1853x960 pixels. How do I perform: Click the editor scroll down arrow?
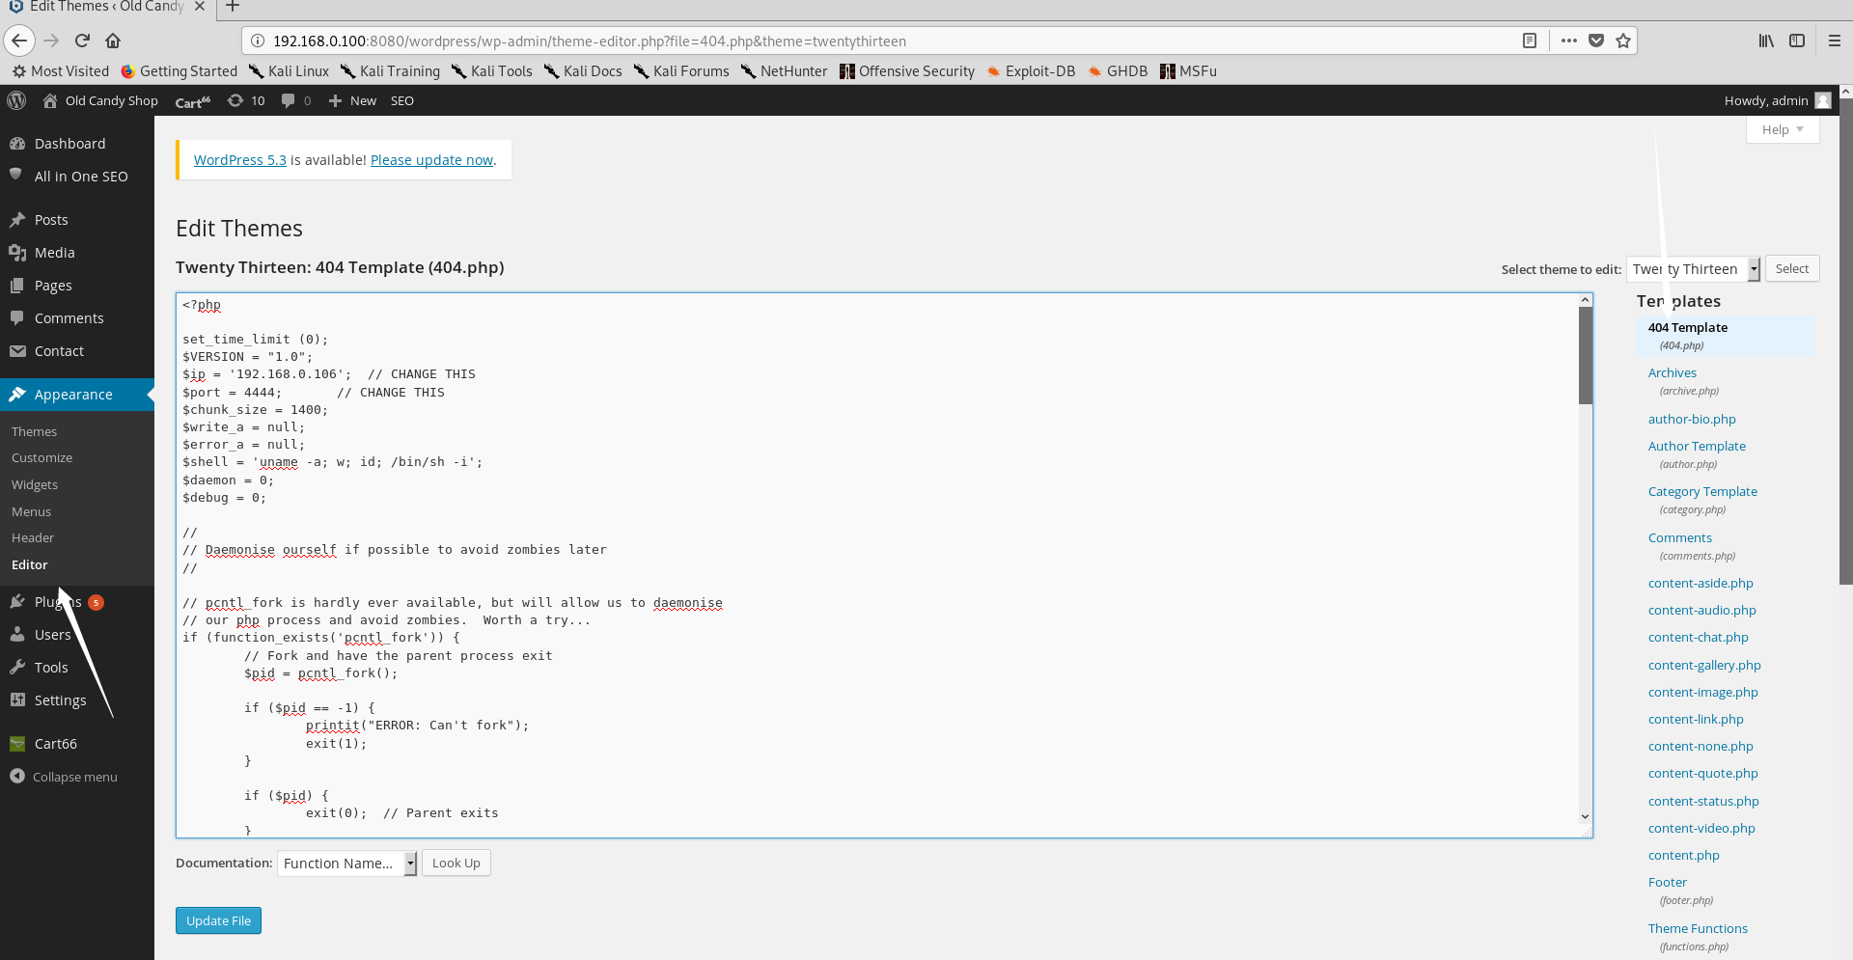pyautogui.click(x=1585, y=817)
